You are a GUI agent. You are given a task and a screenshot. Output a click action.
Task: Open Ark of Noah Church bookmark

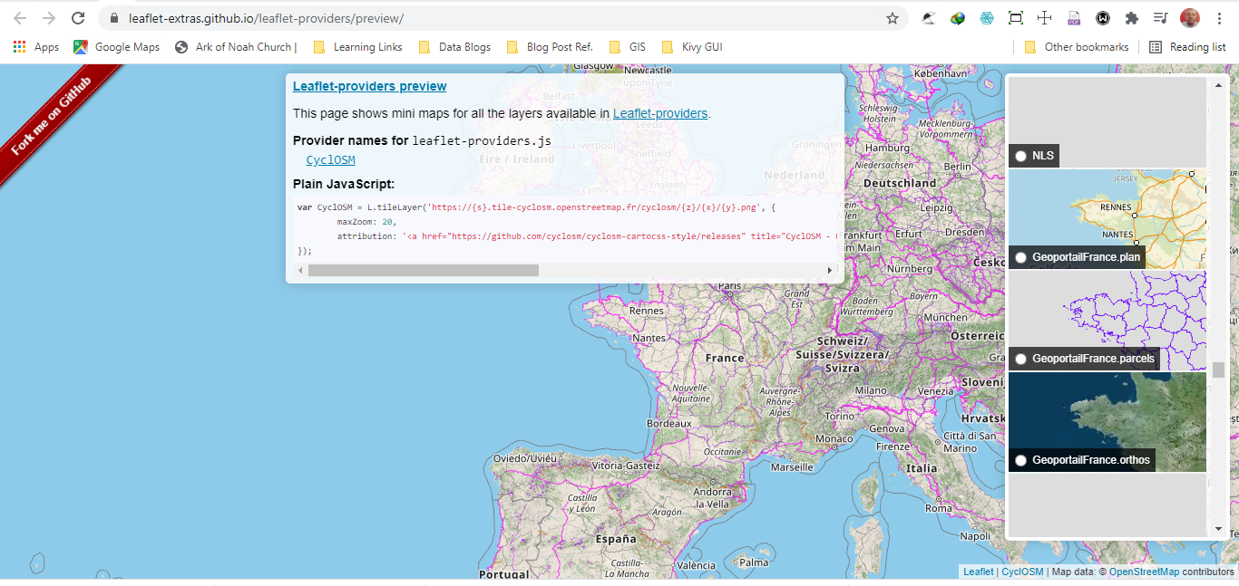coord(236,47)
